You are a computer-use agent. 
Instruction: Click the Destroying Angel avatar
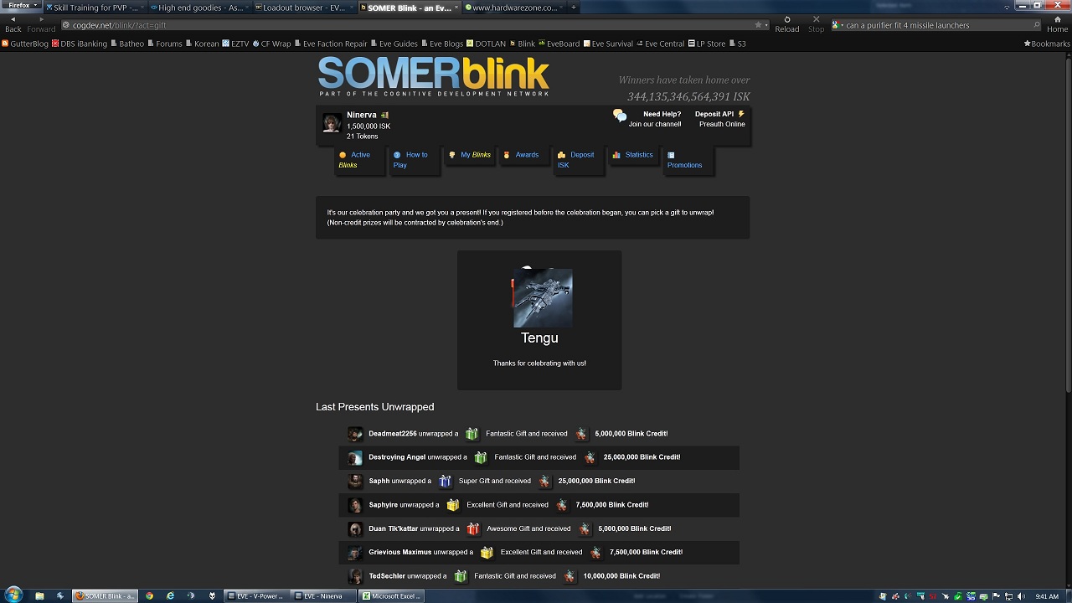[x=355, y=458]
